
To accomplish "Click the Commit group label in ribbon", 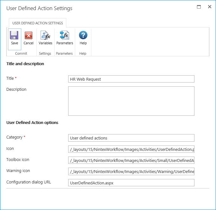I will pos(21,53).
